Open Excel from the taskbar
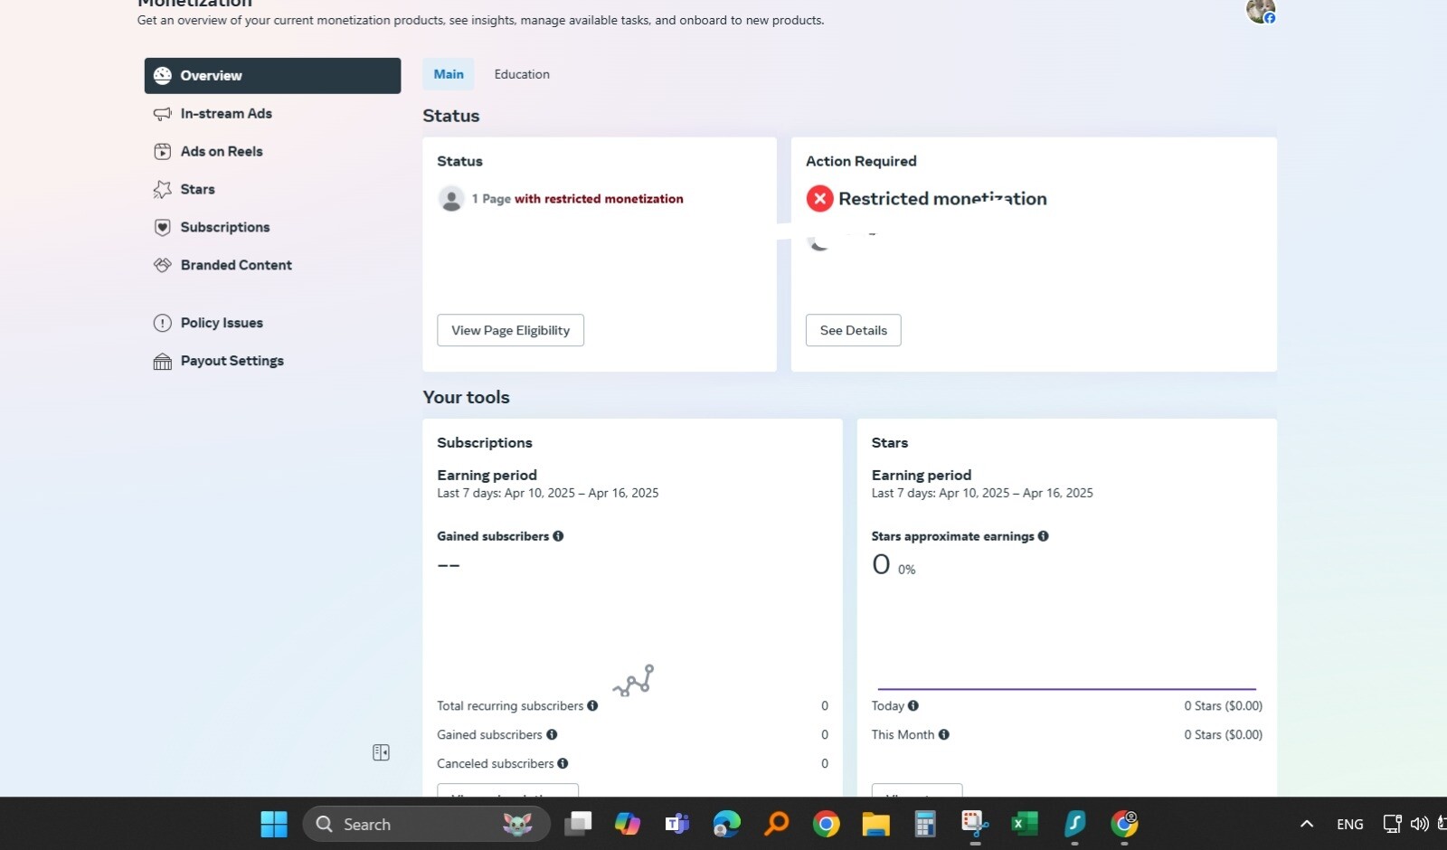The image size is (1447, 850). (x=1025, y=825)
